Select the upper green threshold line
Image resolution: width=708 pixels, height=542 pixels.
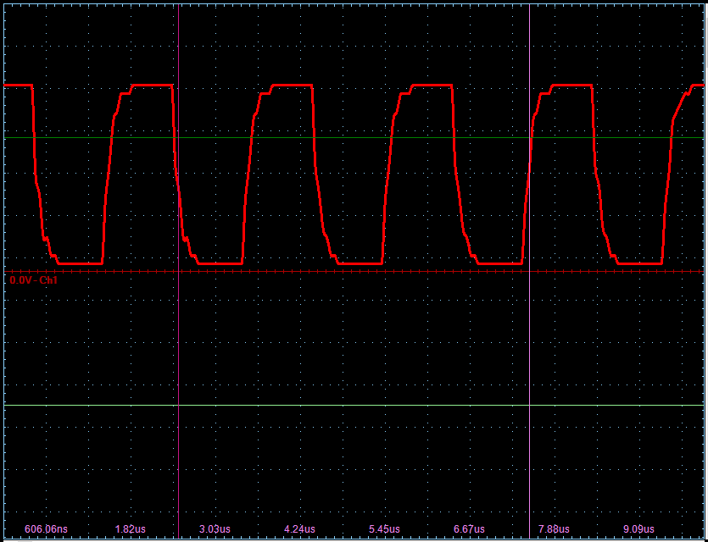[x=339, y=136]
